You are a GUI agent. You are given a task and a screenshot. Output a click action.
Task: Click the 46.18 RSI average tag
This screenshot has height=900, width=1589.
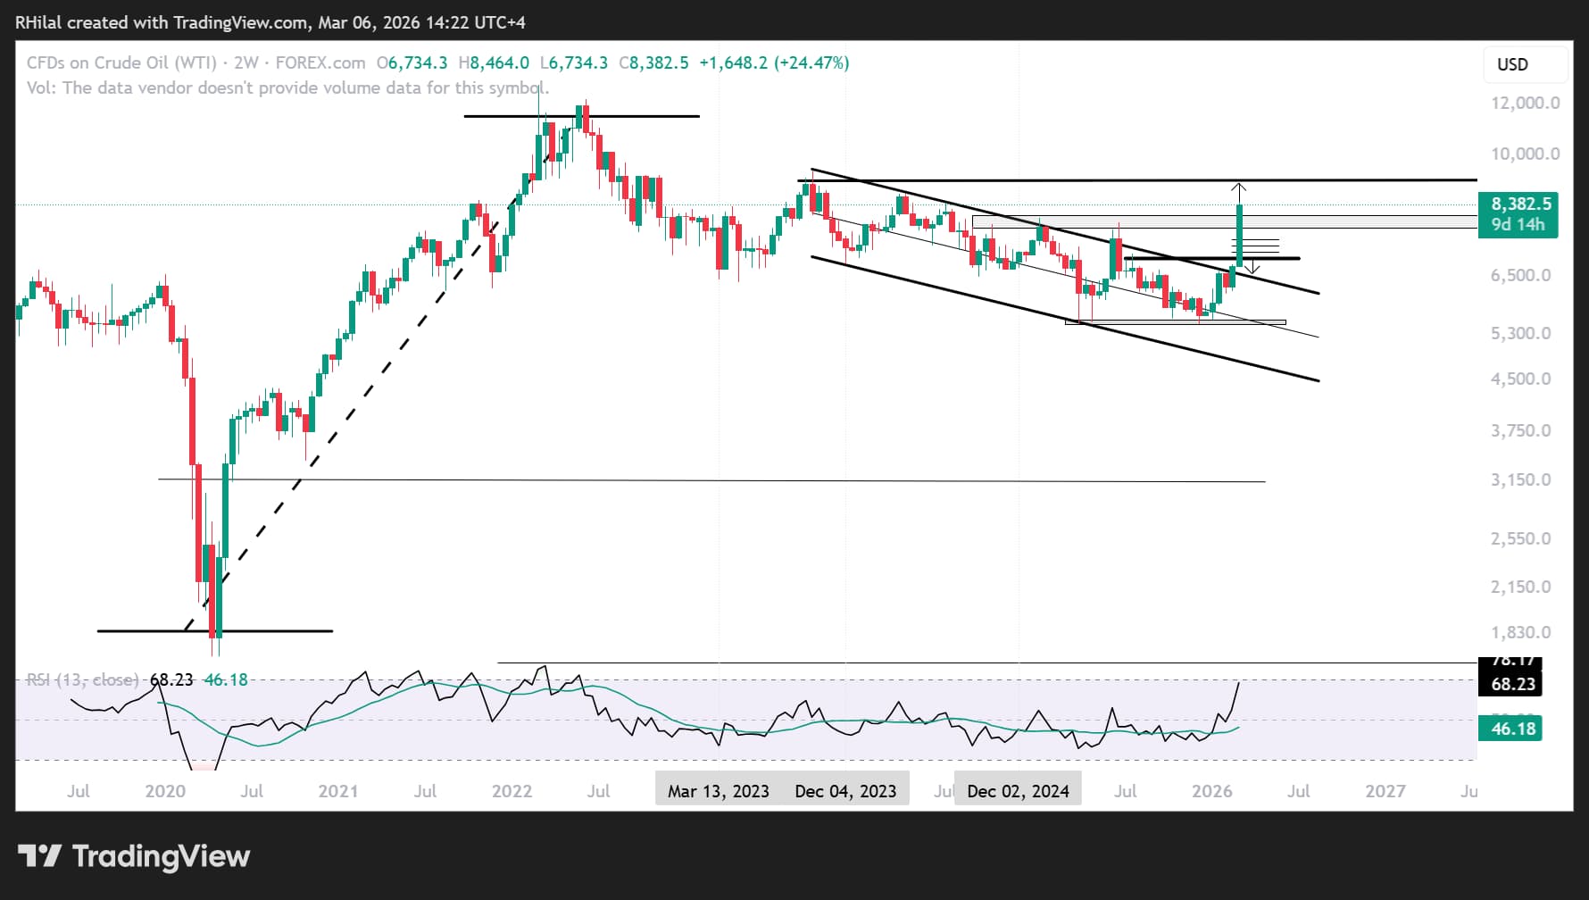coord(1511,729)
